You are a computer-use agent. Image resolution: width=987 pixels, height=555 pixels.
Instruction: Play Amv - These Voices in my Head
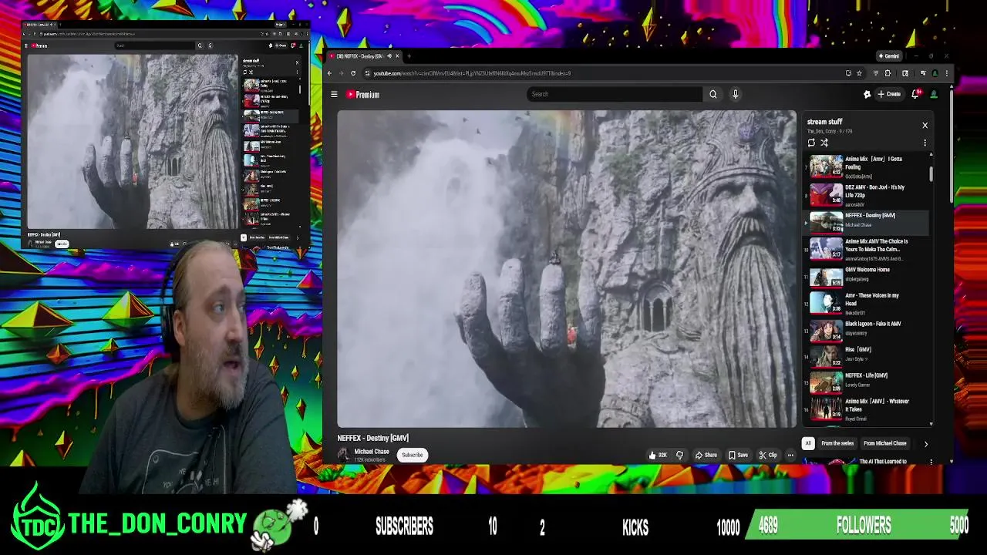[866, 303]
